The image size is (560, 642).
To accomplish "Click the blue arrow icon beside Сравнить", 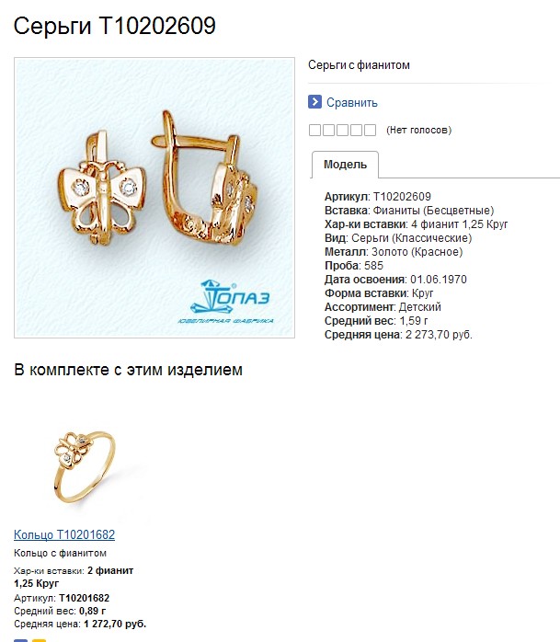I will (314, 102).
